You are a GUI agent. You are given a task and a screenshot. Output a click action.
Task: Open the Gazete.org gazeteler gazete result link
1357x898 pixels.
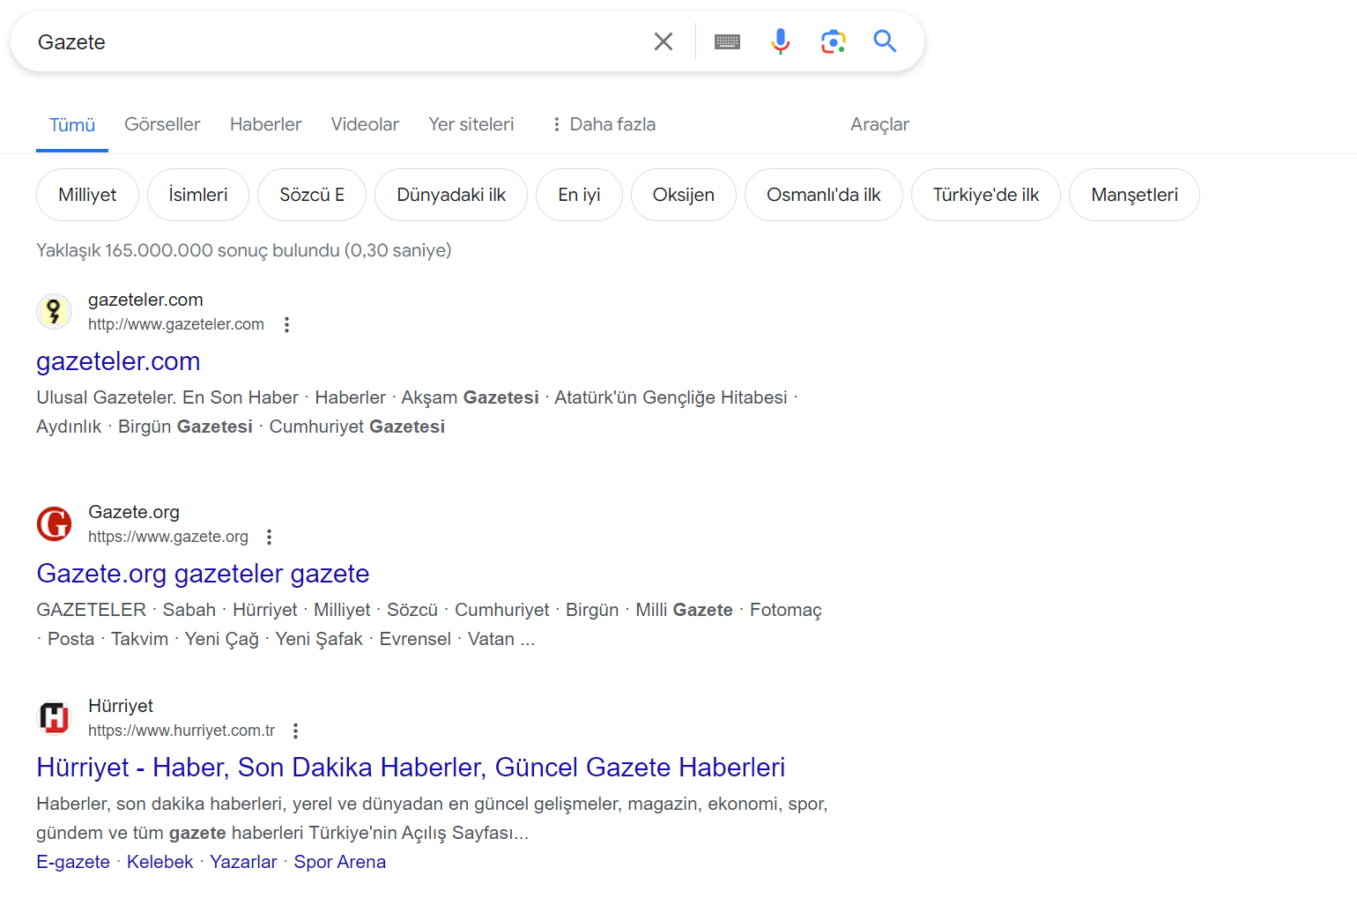click(203, 574)
